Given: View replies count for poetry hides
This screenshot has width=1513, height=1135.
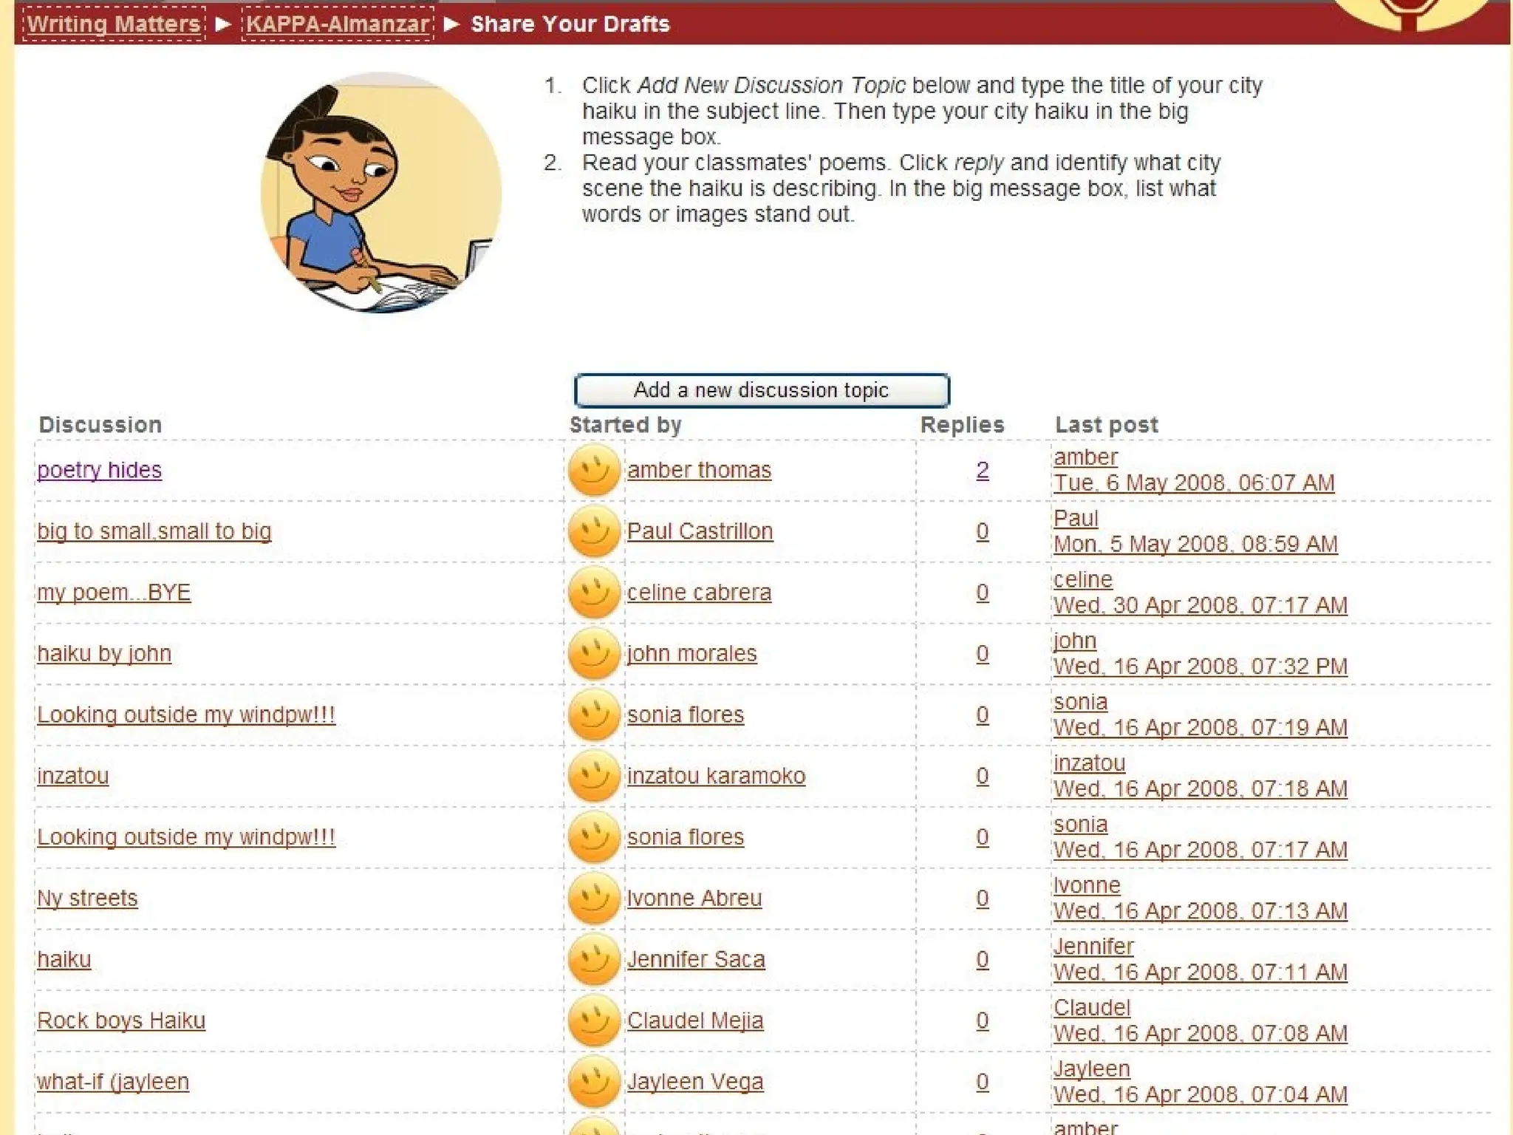Looking at the screenshot, I should tap(982, 470).
